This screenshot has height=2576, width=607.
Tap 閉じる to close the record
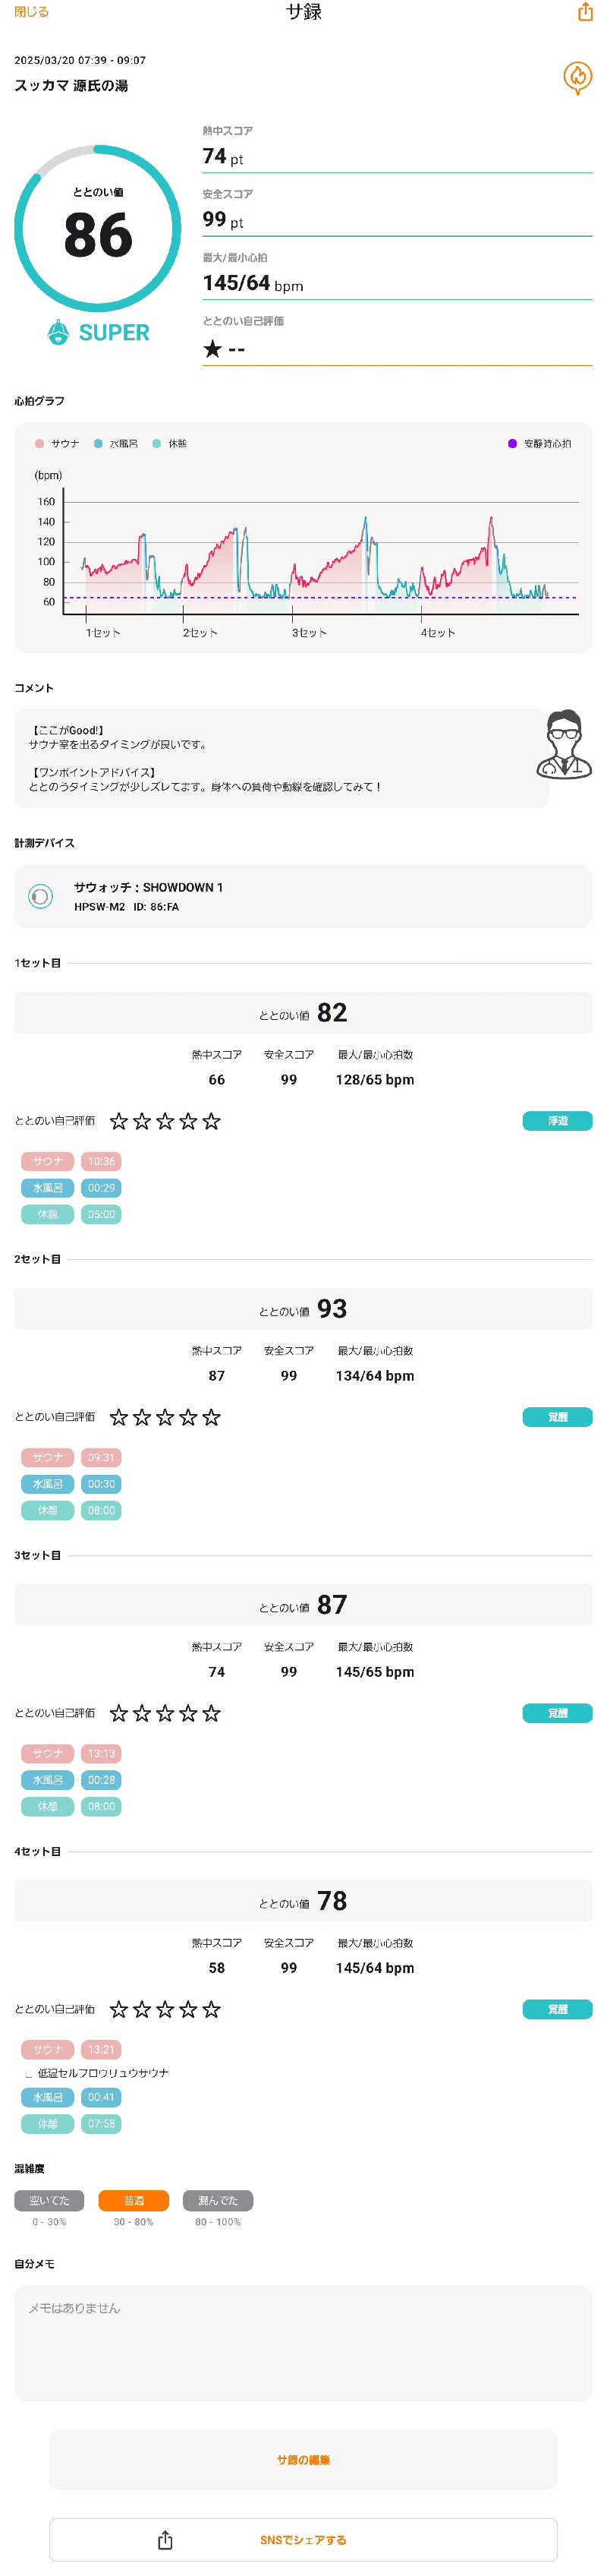(31, 12)
